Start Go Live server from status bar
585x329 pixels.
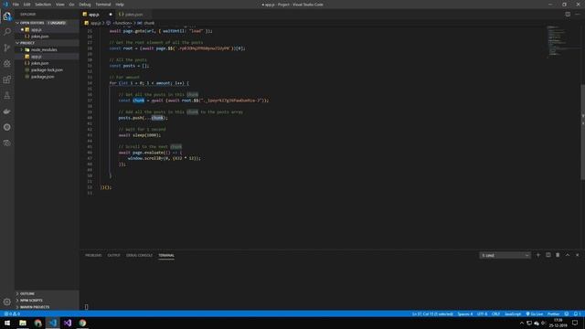[534, 314]
